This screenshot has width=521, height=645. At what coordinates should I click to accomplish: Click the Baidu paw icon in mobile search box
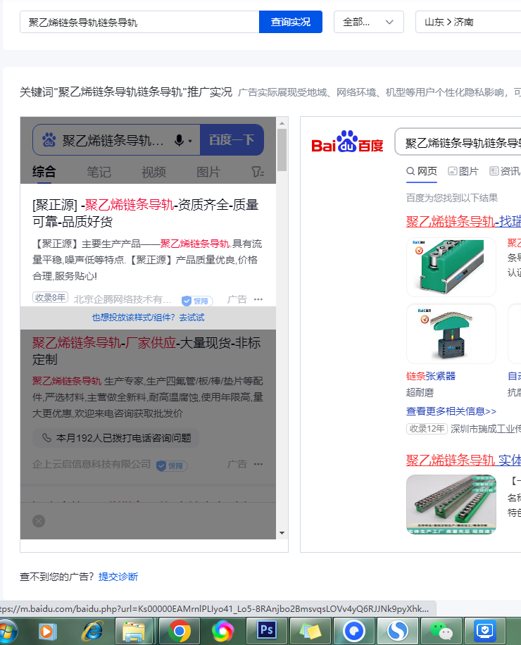[49, 140]
